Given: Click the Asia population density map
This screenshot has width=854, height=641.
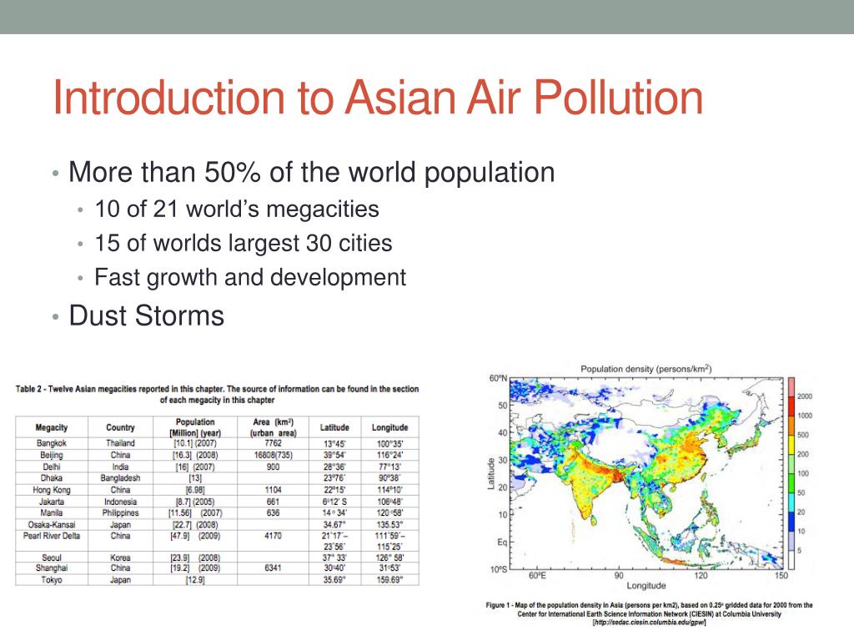Looking at the screenshot, I should pyautogui.click(x=646, y=473).
